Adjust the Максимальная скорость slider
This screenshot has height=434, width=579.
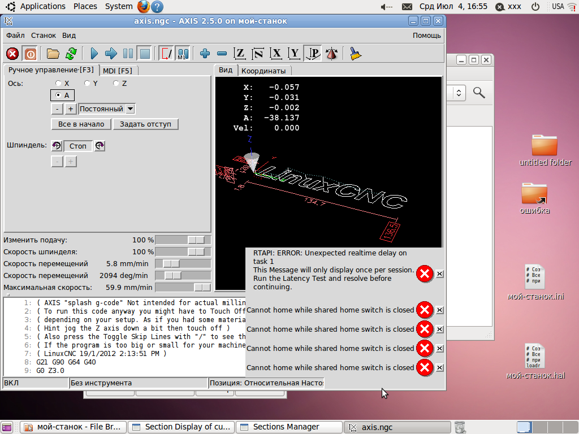click(183, 287)
